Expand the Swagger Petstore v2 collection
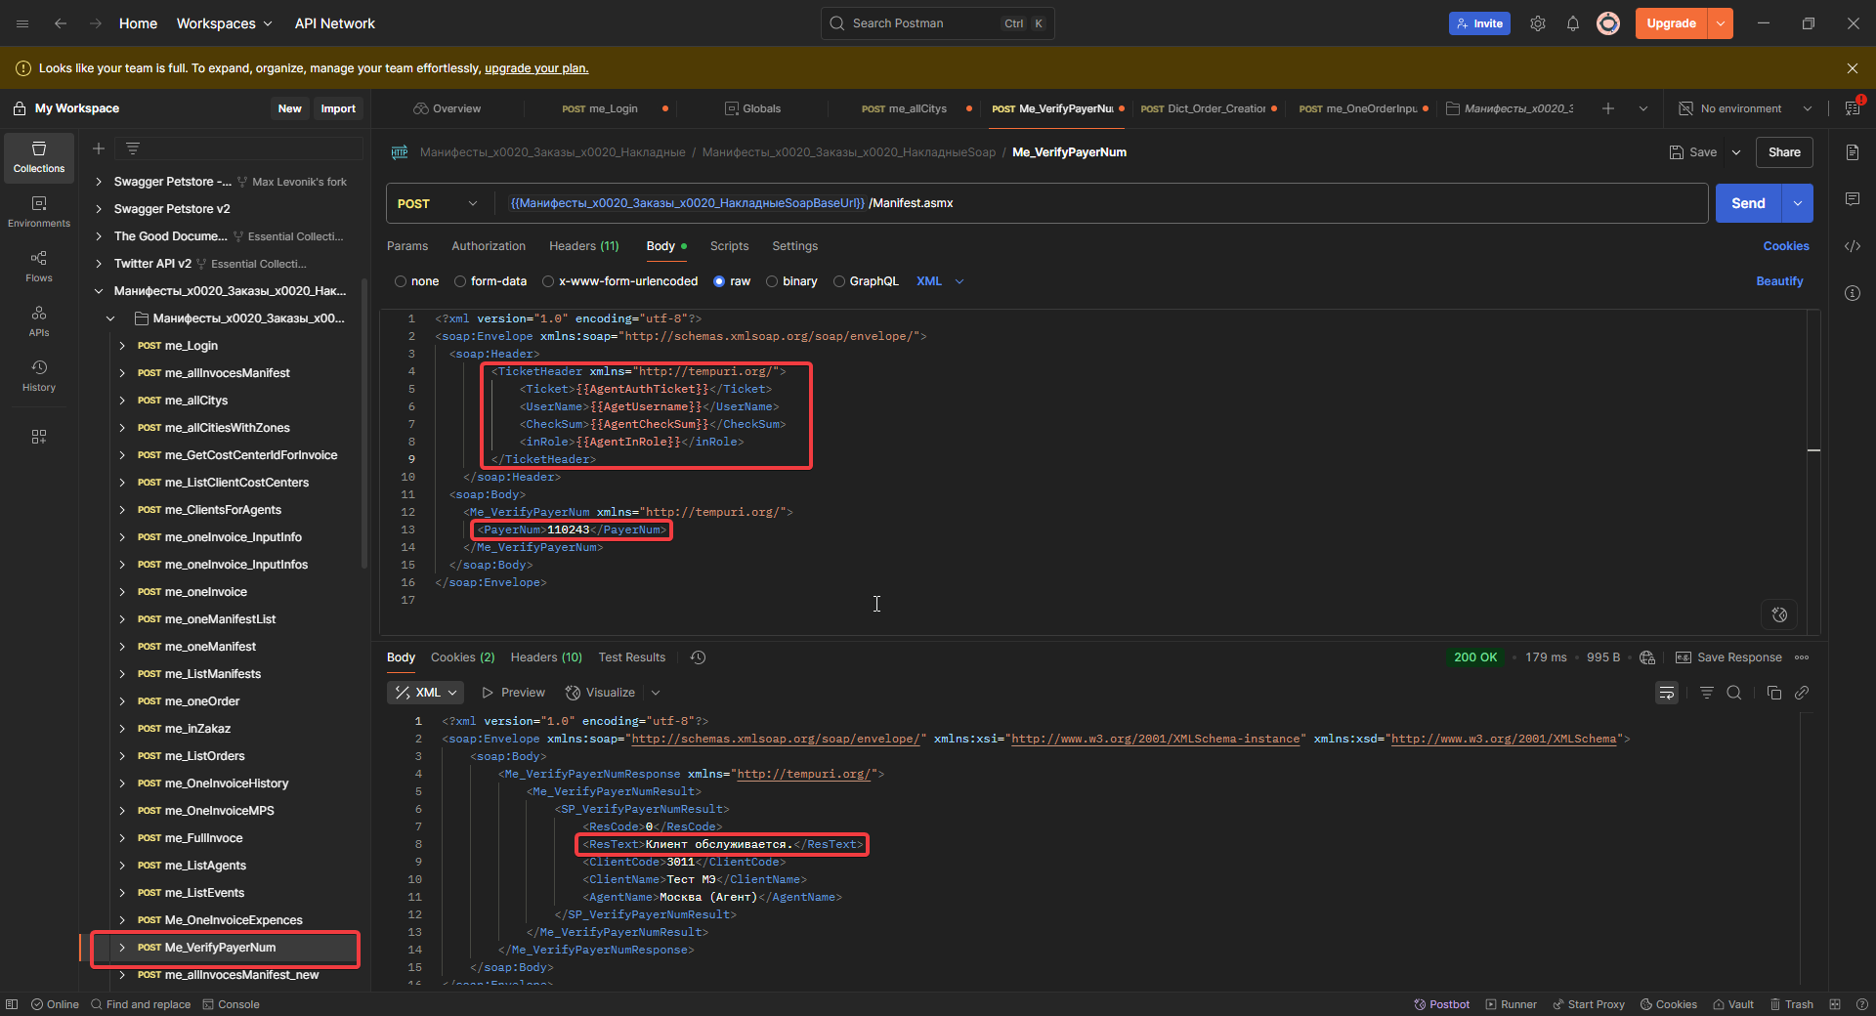The width and height of the screenshot is (1876, 1016). 99,209
